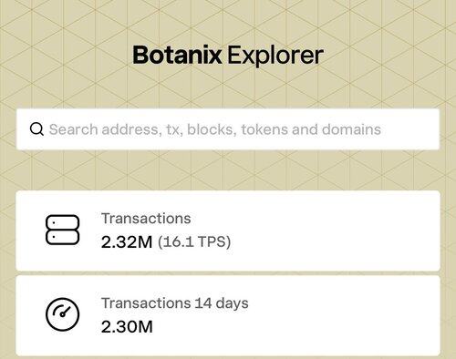Open the Botanix Explorer title logo
The height and width of the screenshot is (359, 456).
tap(228, 56)
